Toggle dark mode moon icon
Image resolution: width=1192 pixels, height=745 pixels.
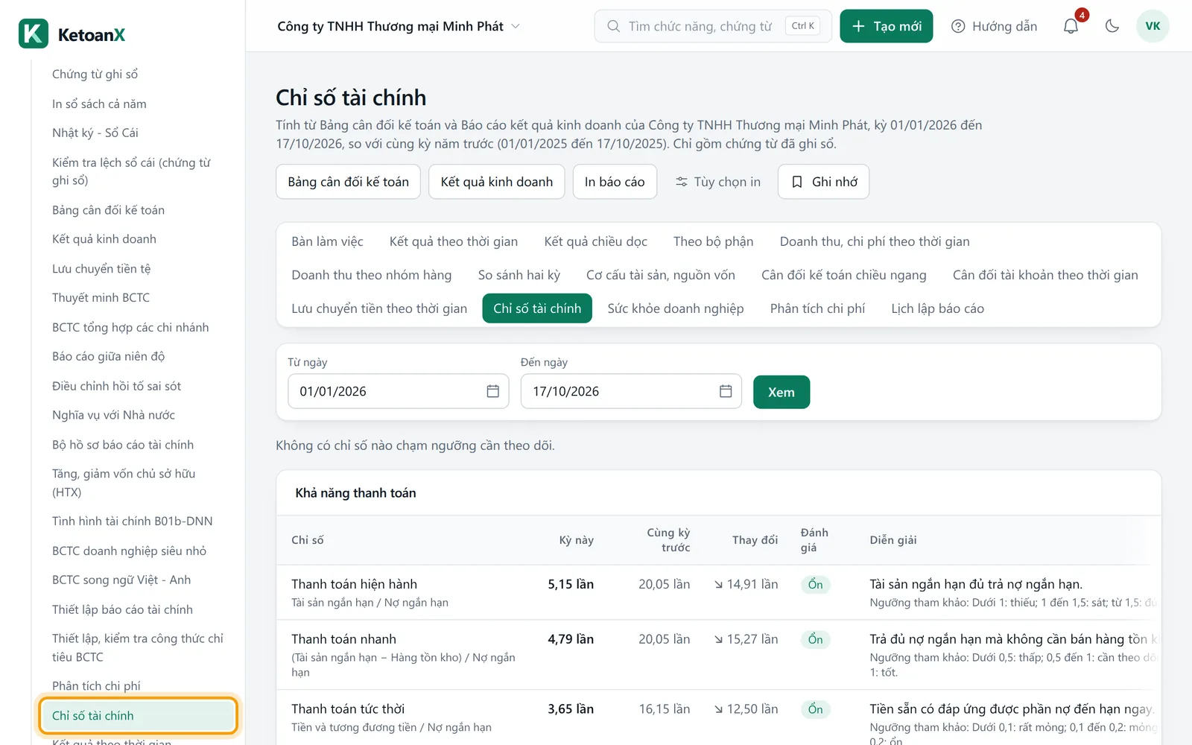(1112, 26)
